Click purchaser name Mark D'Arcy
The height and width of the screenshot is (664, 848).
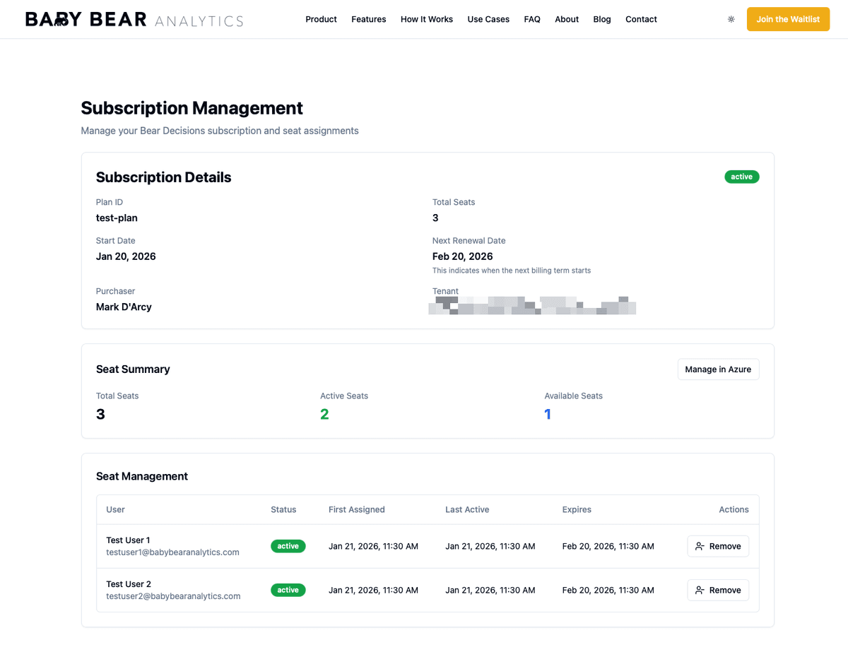point(124,307)
